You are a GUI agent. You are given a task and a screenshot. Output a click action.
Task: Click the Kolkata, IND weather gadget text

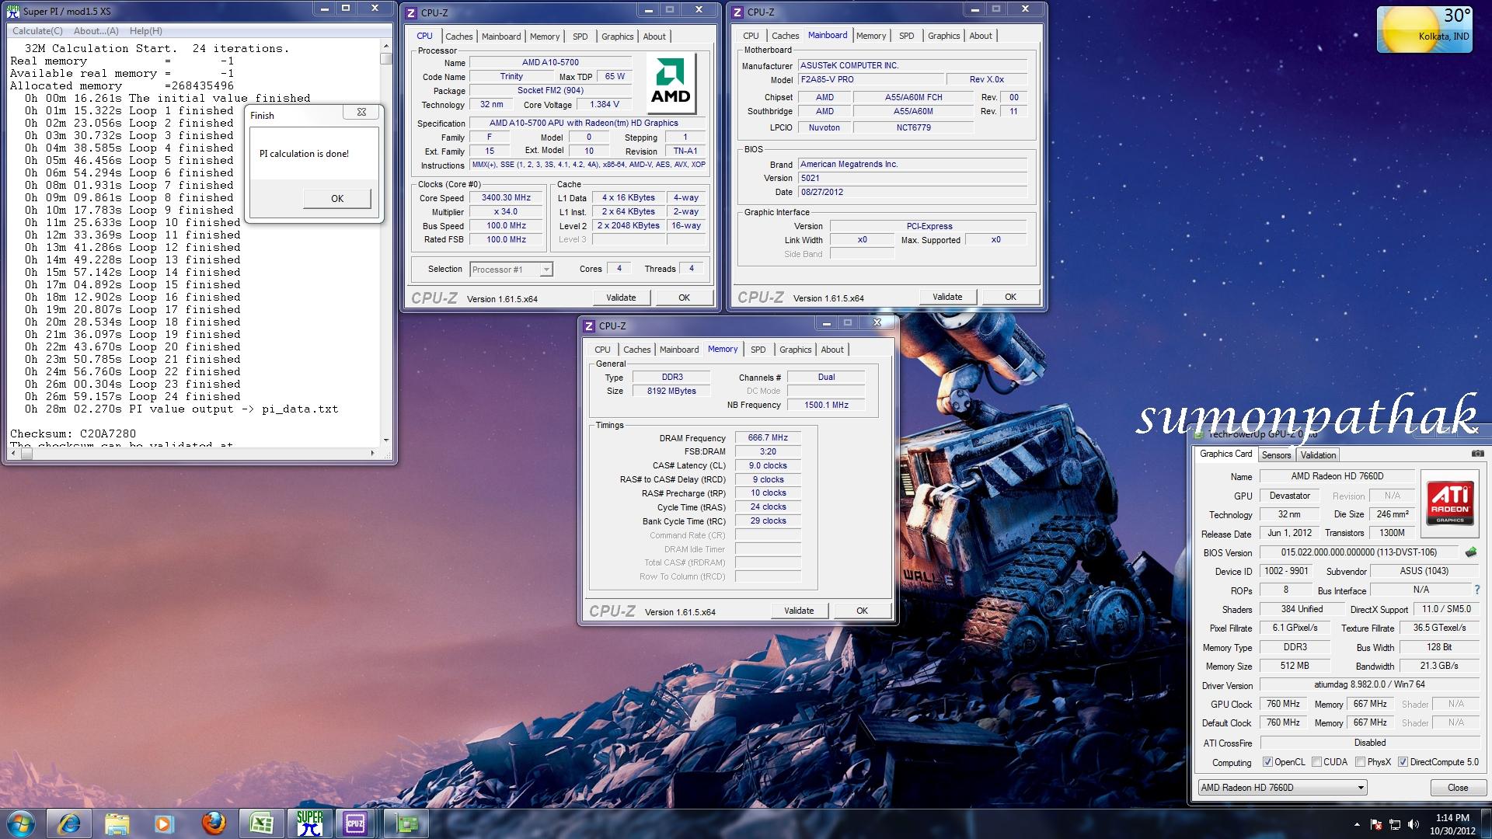click(x=1444, y=37)
